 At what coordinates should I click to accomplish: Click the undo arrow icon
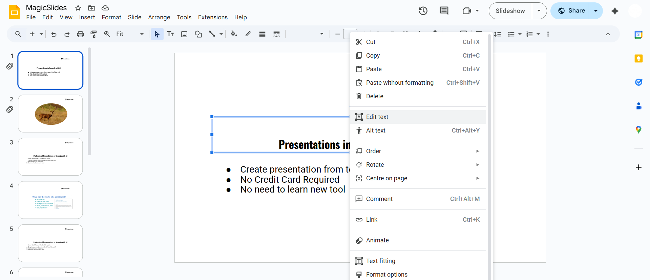click(x=54, y=34)
